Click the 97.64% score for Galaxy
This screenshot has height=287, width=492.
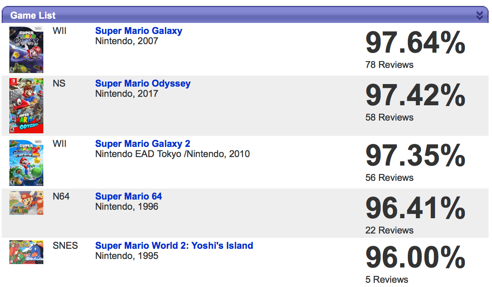tap(415, 42)
